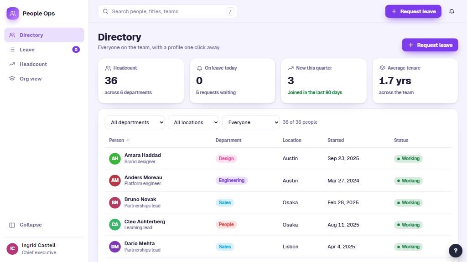Image resolution: width=467 pixels, height=262 pixels.
Task: Click the 'Platform engineer' job title
Action: pyautogui.click(x=143, y=184)
